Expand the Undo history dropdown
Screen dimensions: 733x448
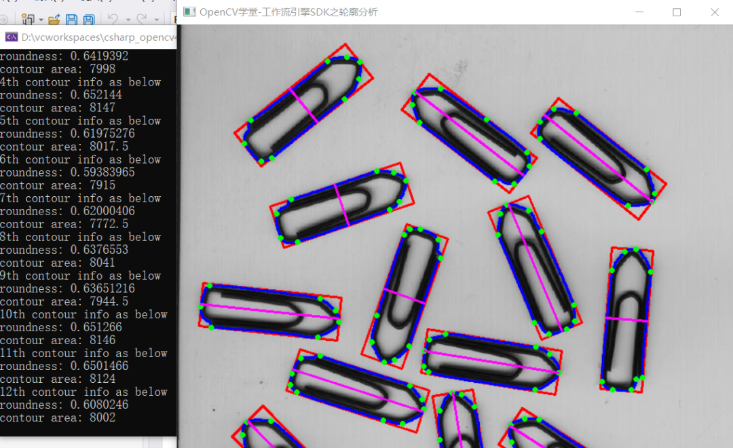pyautogui.click(x=128, y=20)
